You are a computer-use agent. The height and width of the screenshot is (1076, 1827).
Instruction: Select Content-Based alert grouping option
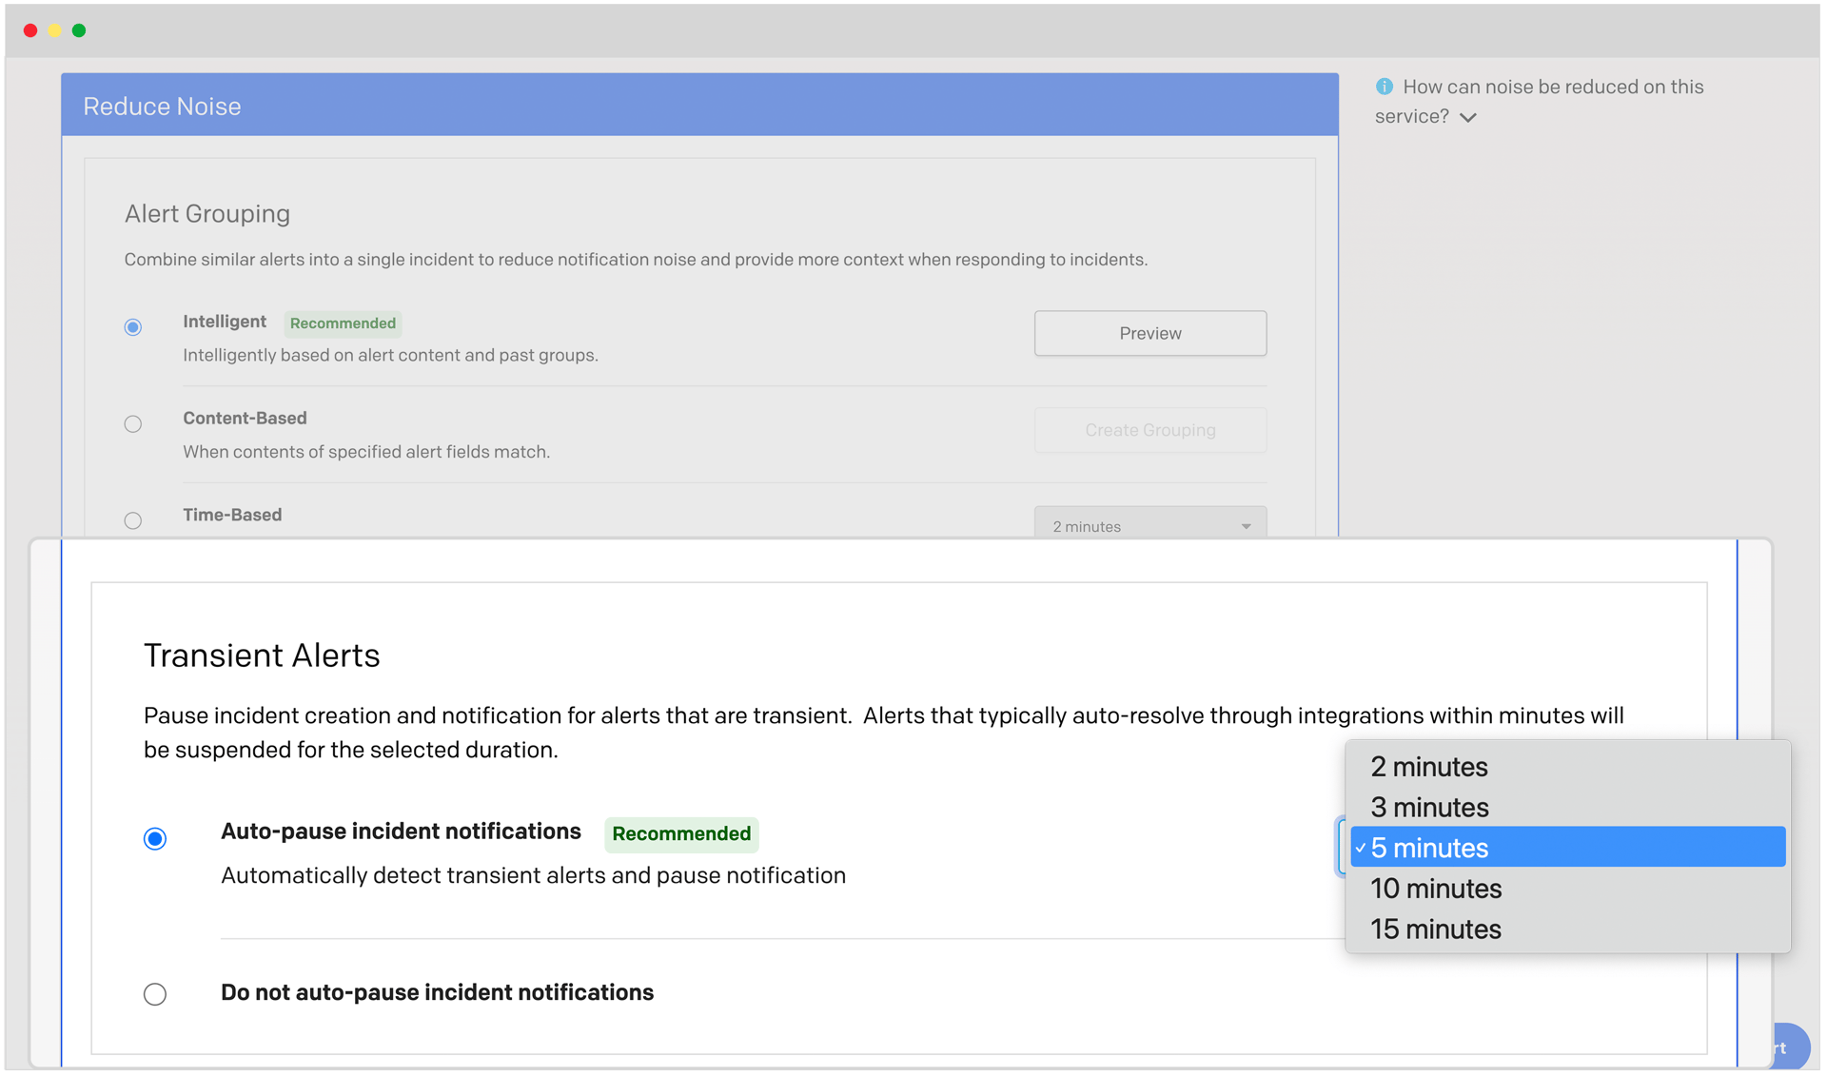(133, 424)
